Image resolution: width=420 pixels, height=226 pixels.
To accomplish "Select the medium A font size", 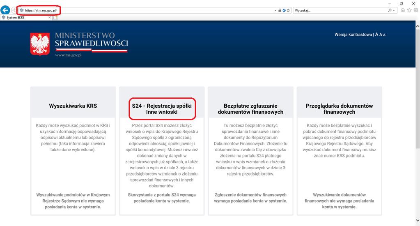I will (381, 35).
